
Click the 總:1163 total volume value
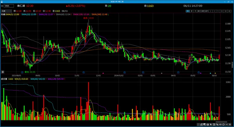[149, 6]
